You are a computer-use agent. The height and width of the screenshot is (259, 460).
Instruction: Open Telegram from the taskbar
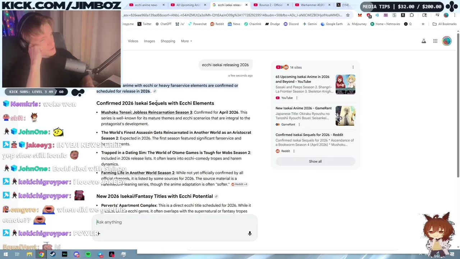100,254
